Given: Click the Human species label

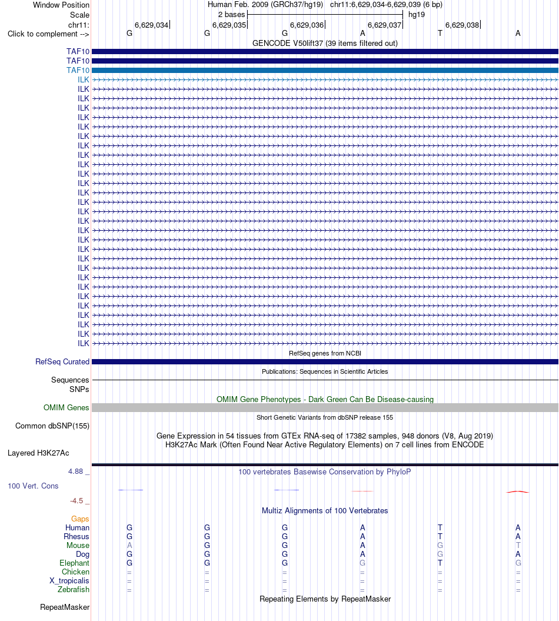Looking at the screenshot, I should [x=77, y=527].
